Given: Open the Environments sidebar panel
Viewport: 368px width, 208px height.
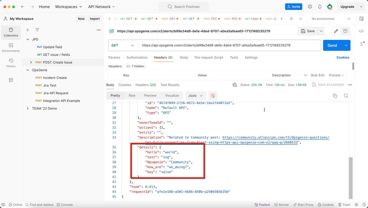Looking at the screenshot, I should 11,48.
